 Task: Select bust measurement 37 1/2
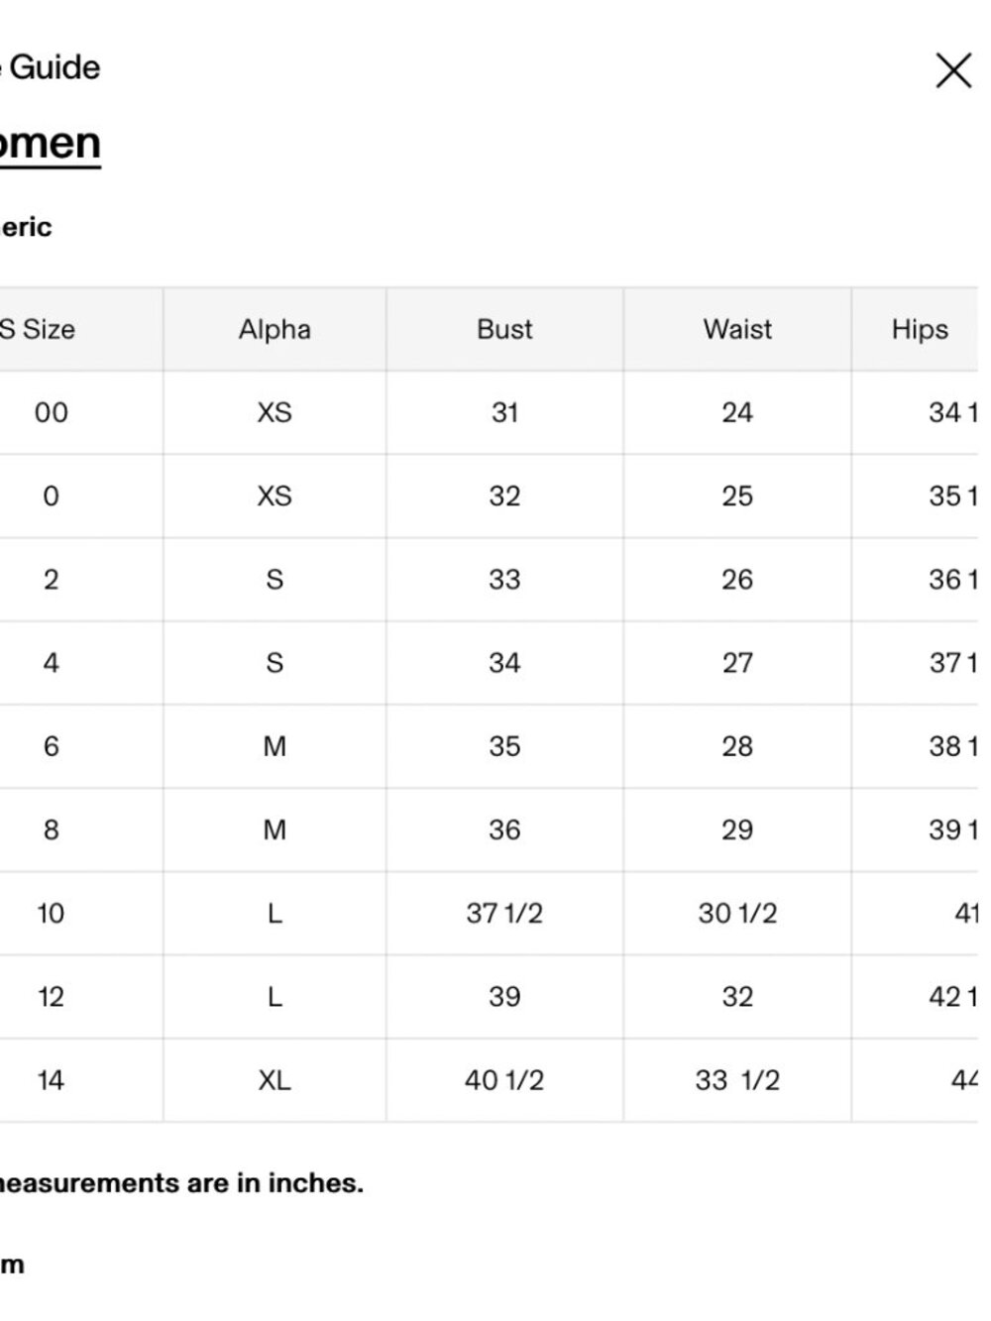(x=504, y=914)
